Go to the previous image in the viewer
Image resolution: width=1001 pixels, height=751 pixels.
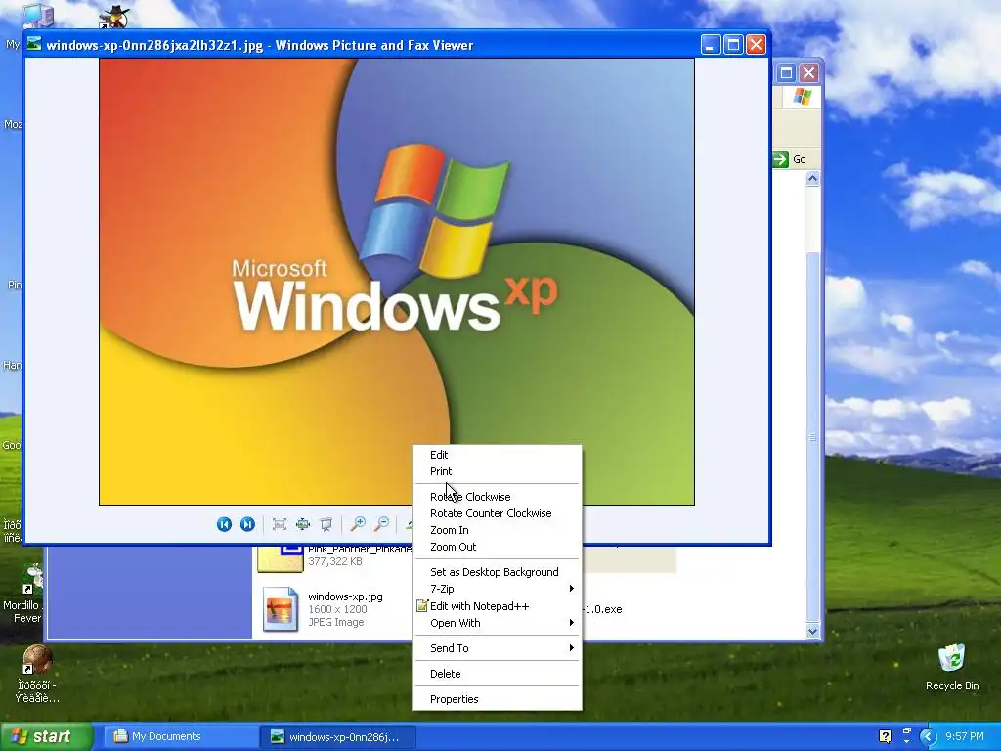coord(224,524)
